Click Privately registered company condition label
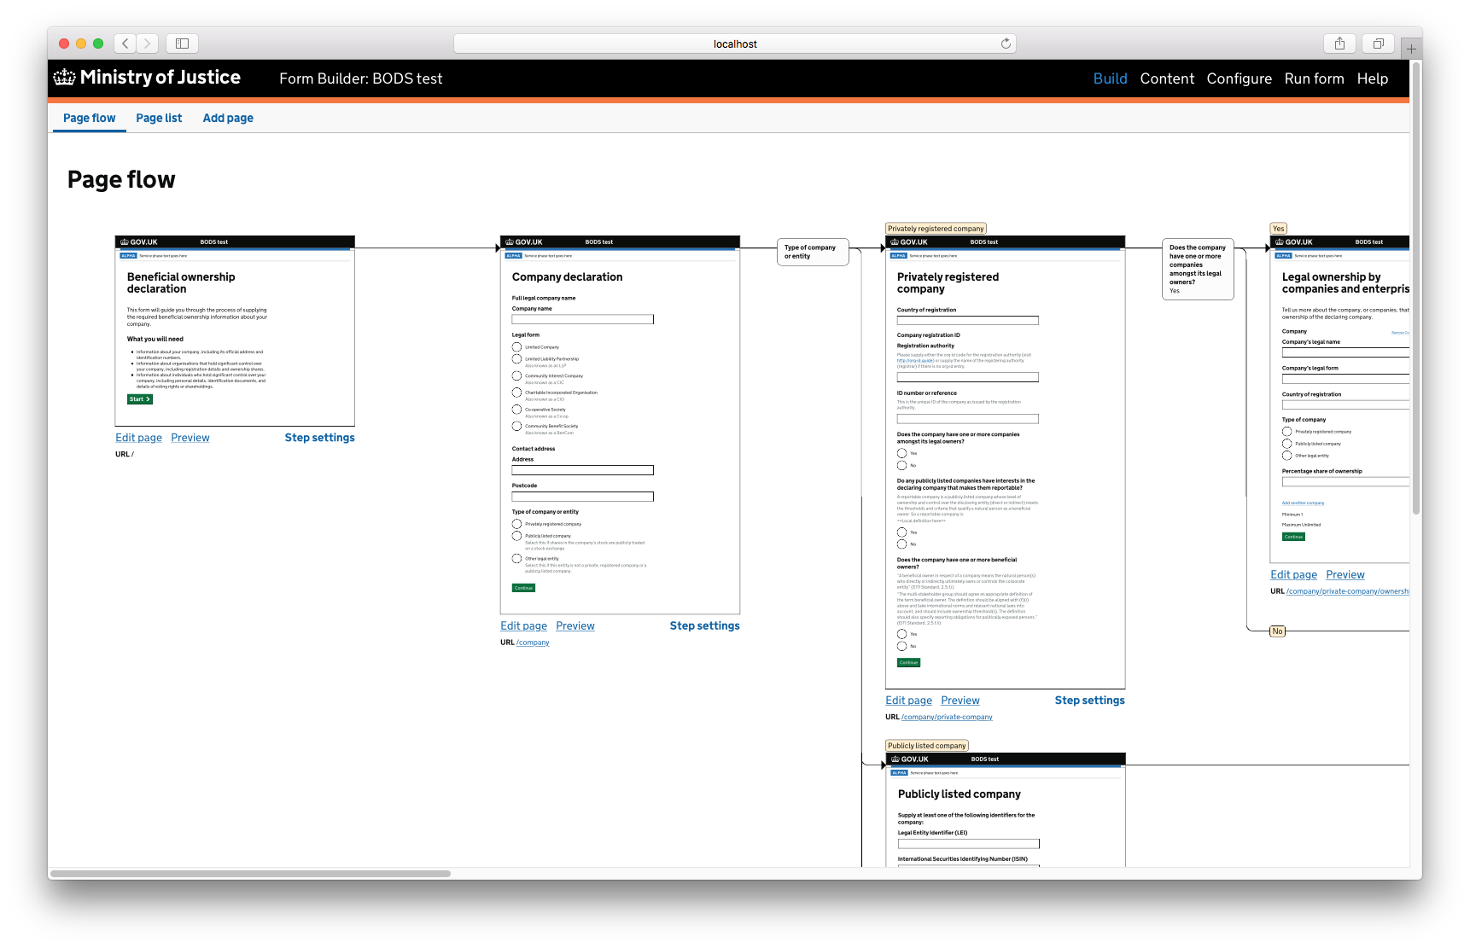This screenshot has height=948, width=1470. click(936, 229)
